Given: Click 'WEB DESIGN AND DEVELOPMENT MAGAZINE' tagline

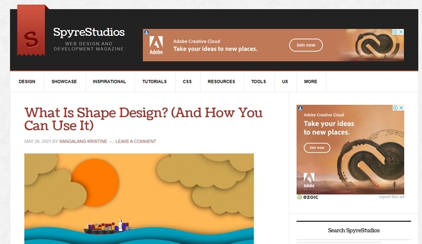Looking at the screenshot, I should click(89, 46).
